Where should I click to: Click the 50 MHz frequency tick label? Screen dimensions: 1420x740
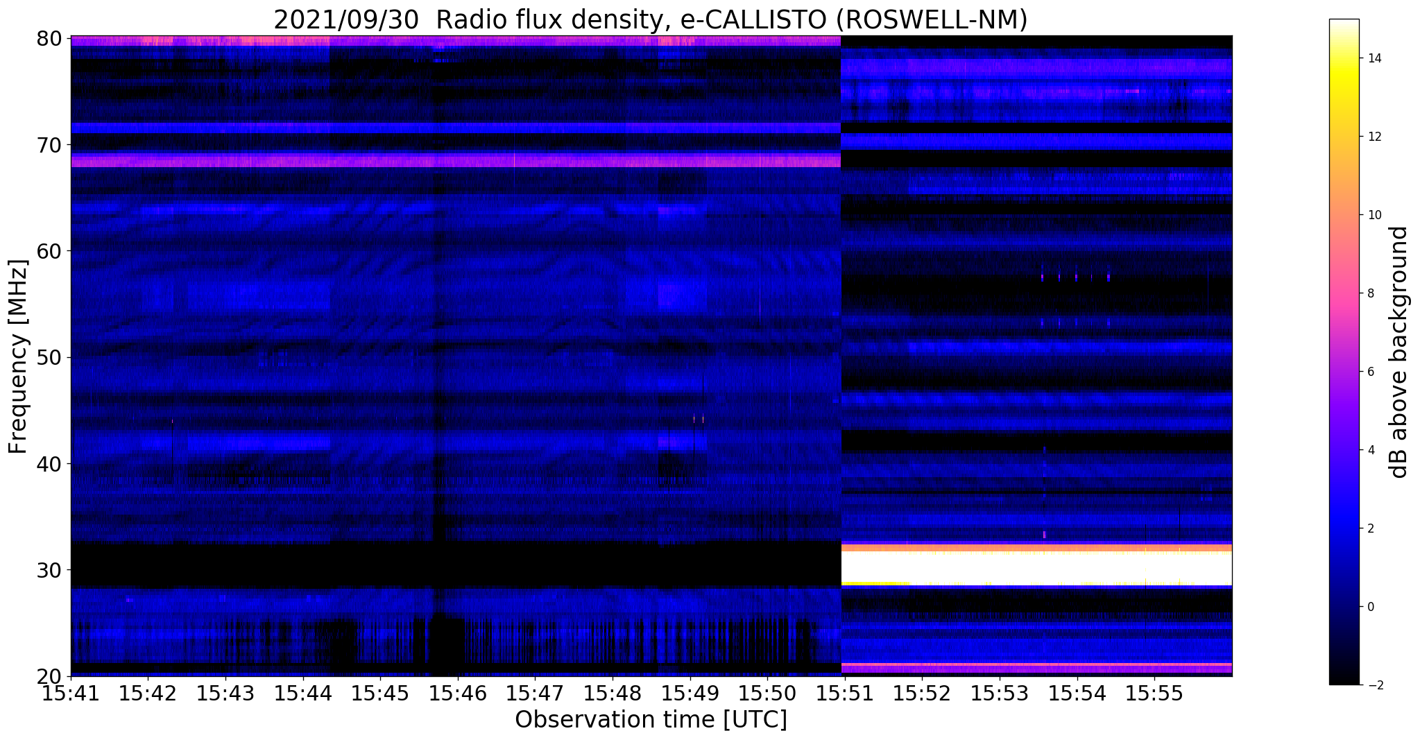pyautogui.click(x=49, y=357)
